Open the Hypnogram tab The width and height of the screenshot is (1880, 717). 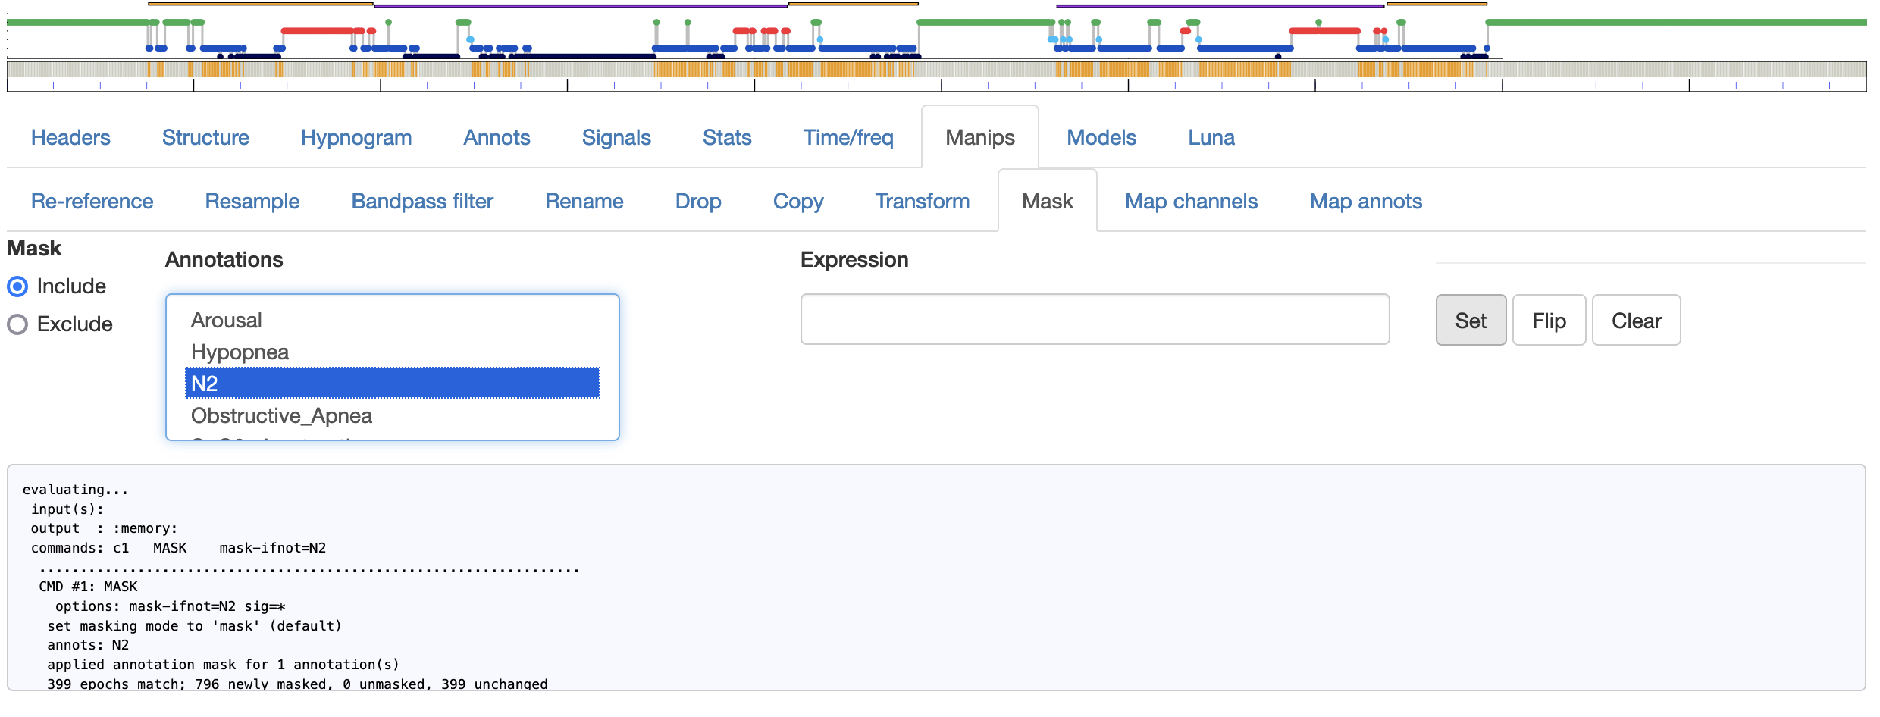click(356, 137)
